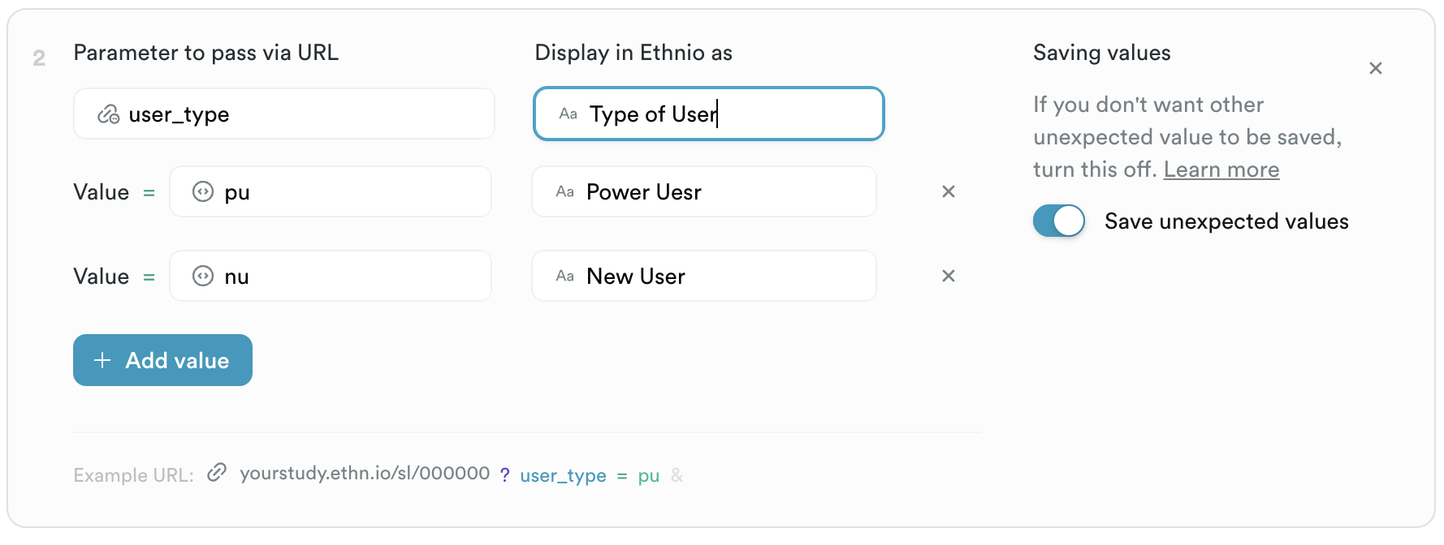Click the link icon beside user_type

(x=109, y=114)
